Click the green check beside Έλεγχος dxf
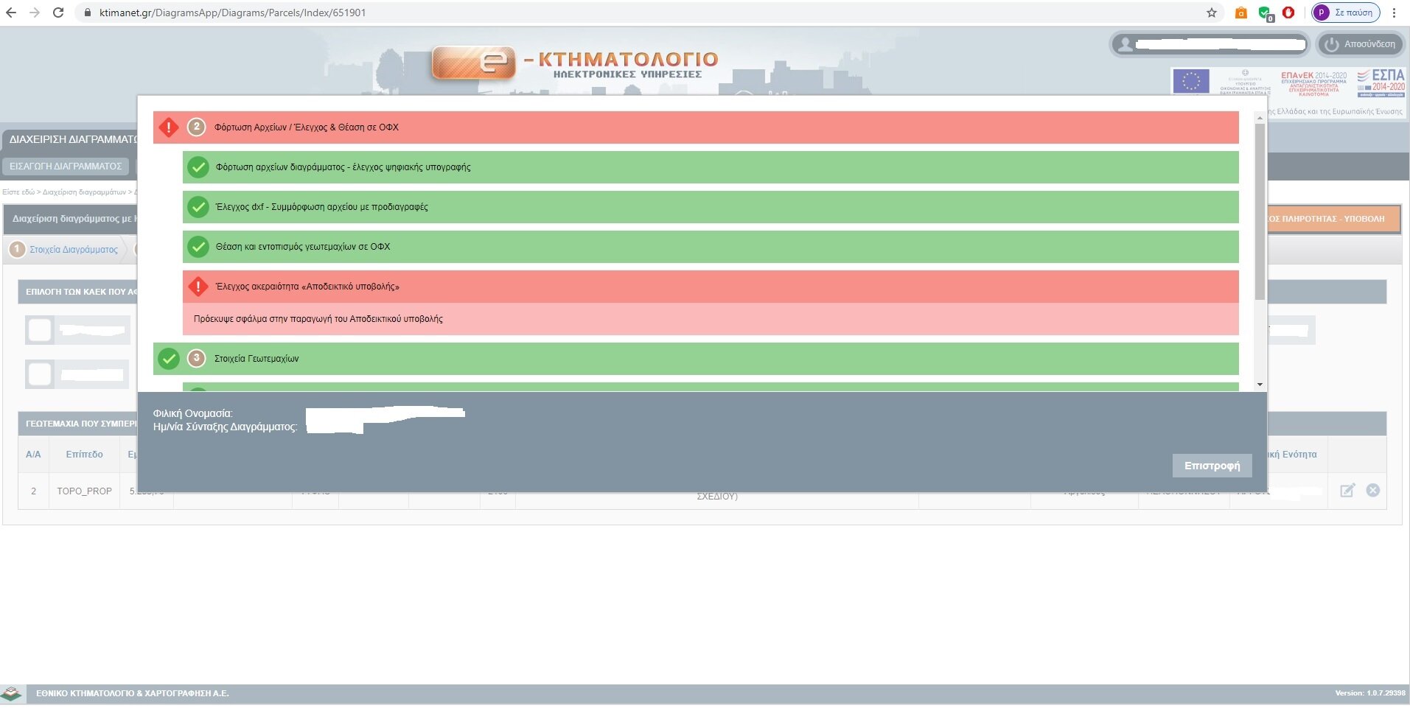 [198, 207]
